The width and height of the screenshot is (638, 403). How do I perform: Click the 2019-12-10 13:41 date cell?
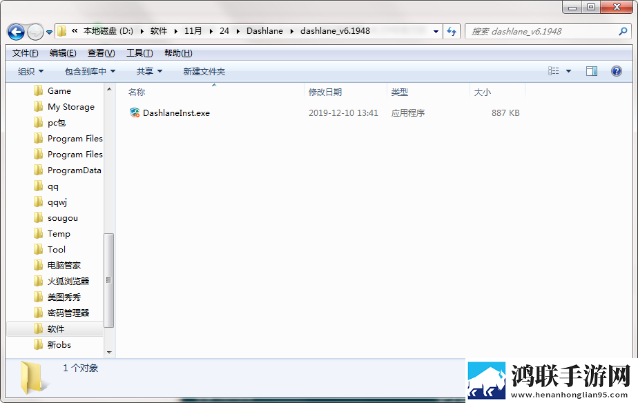[343, 113]
